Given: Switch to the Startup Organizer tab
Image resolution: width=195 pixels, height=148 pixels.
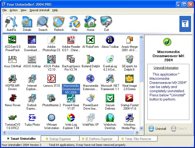Looking at the screenshot, I should tap(60, 139).
